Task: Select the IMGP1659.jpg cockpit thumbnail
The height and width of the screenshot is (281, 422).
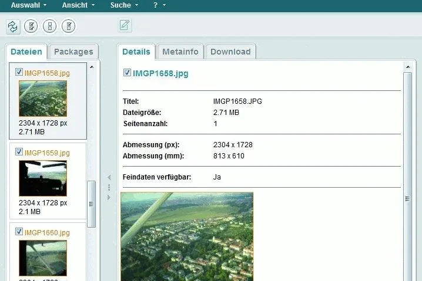Action: tap(43, 178)
